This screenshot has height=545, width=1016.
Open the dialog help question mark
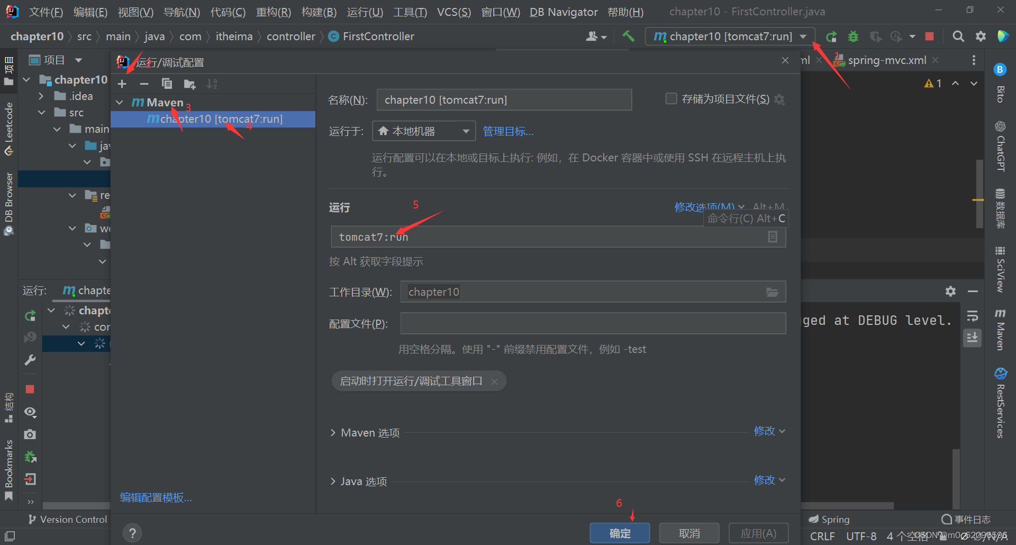click(132, 533)
